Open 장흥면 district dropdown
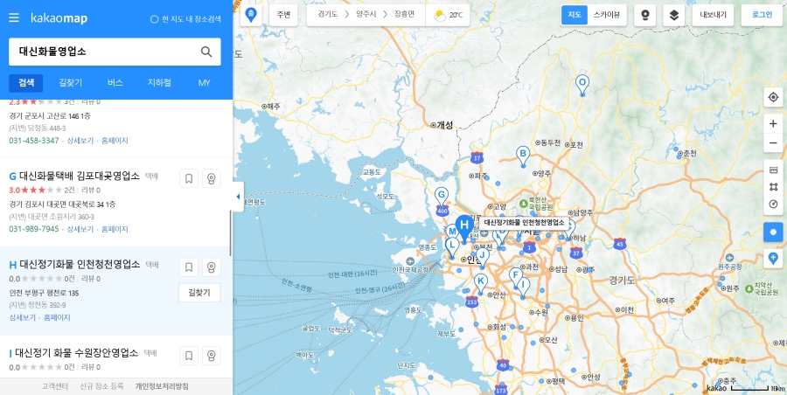 click(x=404, y=15)
